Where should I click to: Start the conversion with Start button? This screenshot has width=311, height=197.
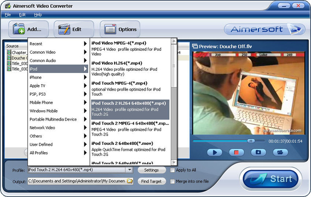point(271,179)
